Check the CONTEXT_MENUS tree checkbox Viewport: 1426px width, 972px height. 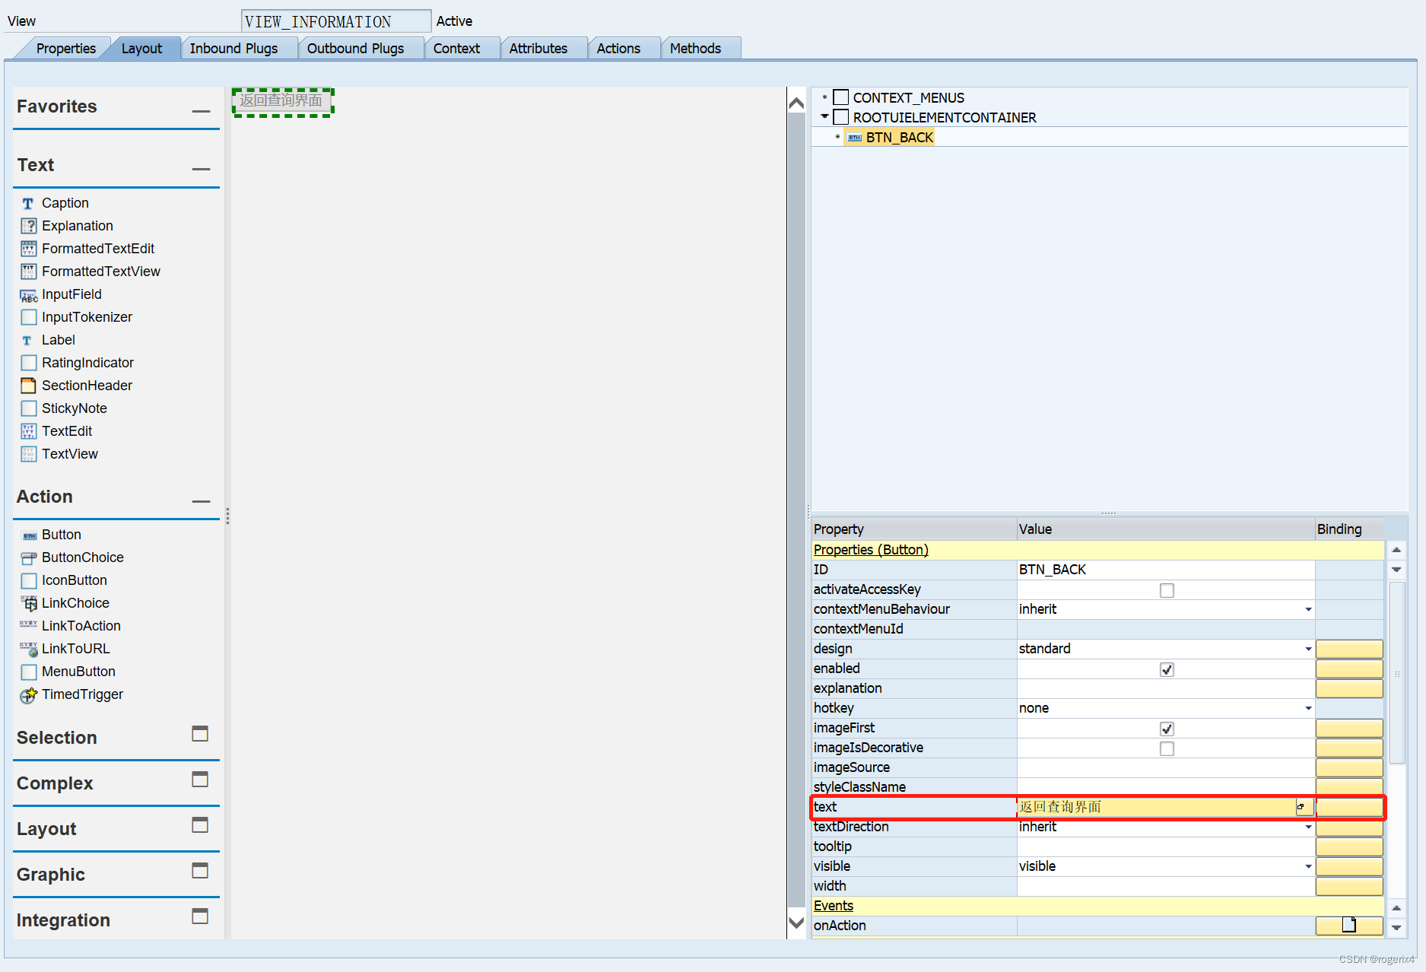click(x=840, y=97)
